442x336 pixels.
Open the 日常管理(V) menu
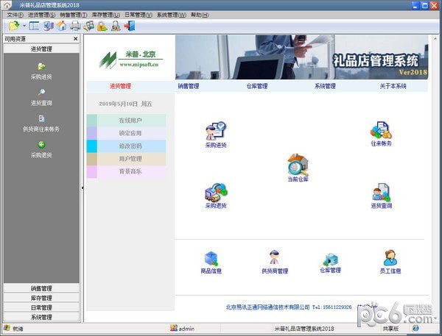(138, 15)
